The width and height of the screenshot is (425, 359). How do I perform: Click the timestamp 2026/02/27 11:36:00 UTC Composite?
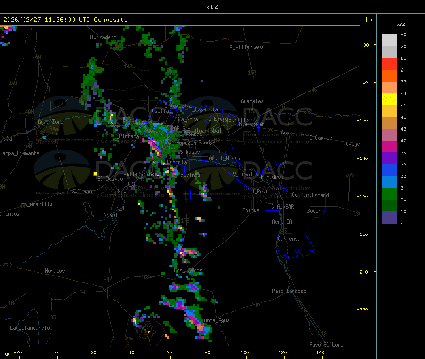[x=65, y=20]
